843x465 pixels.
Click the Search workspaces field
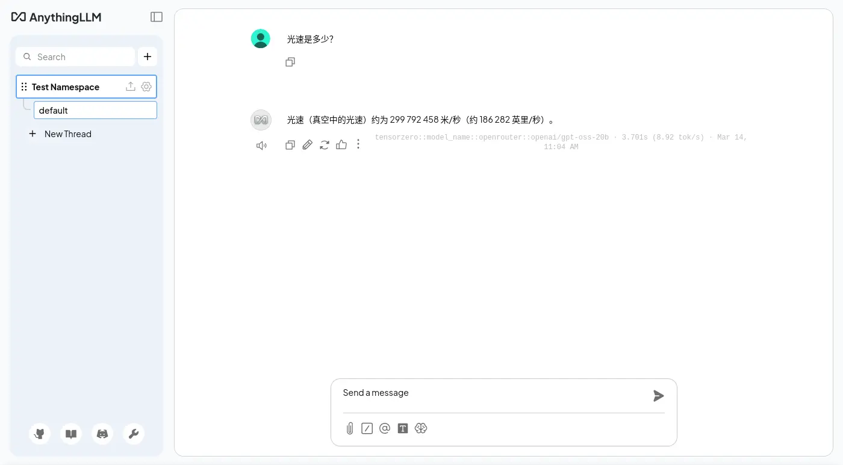(75, 57)
